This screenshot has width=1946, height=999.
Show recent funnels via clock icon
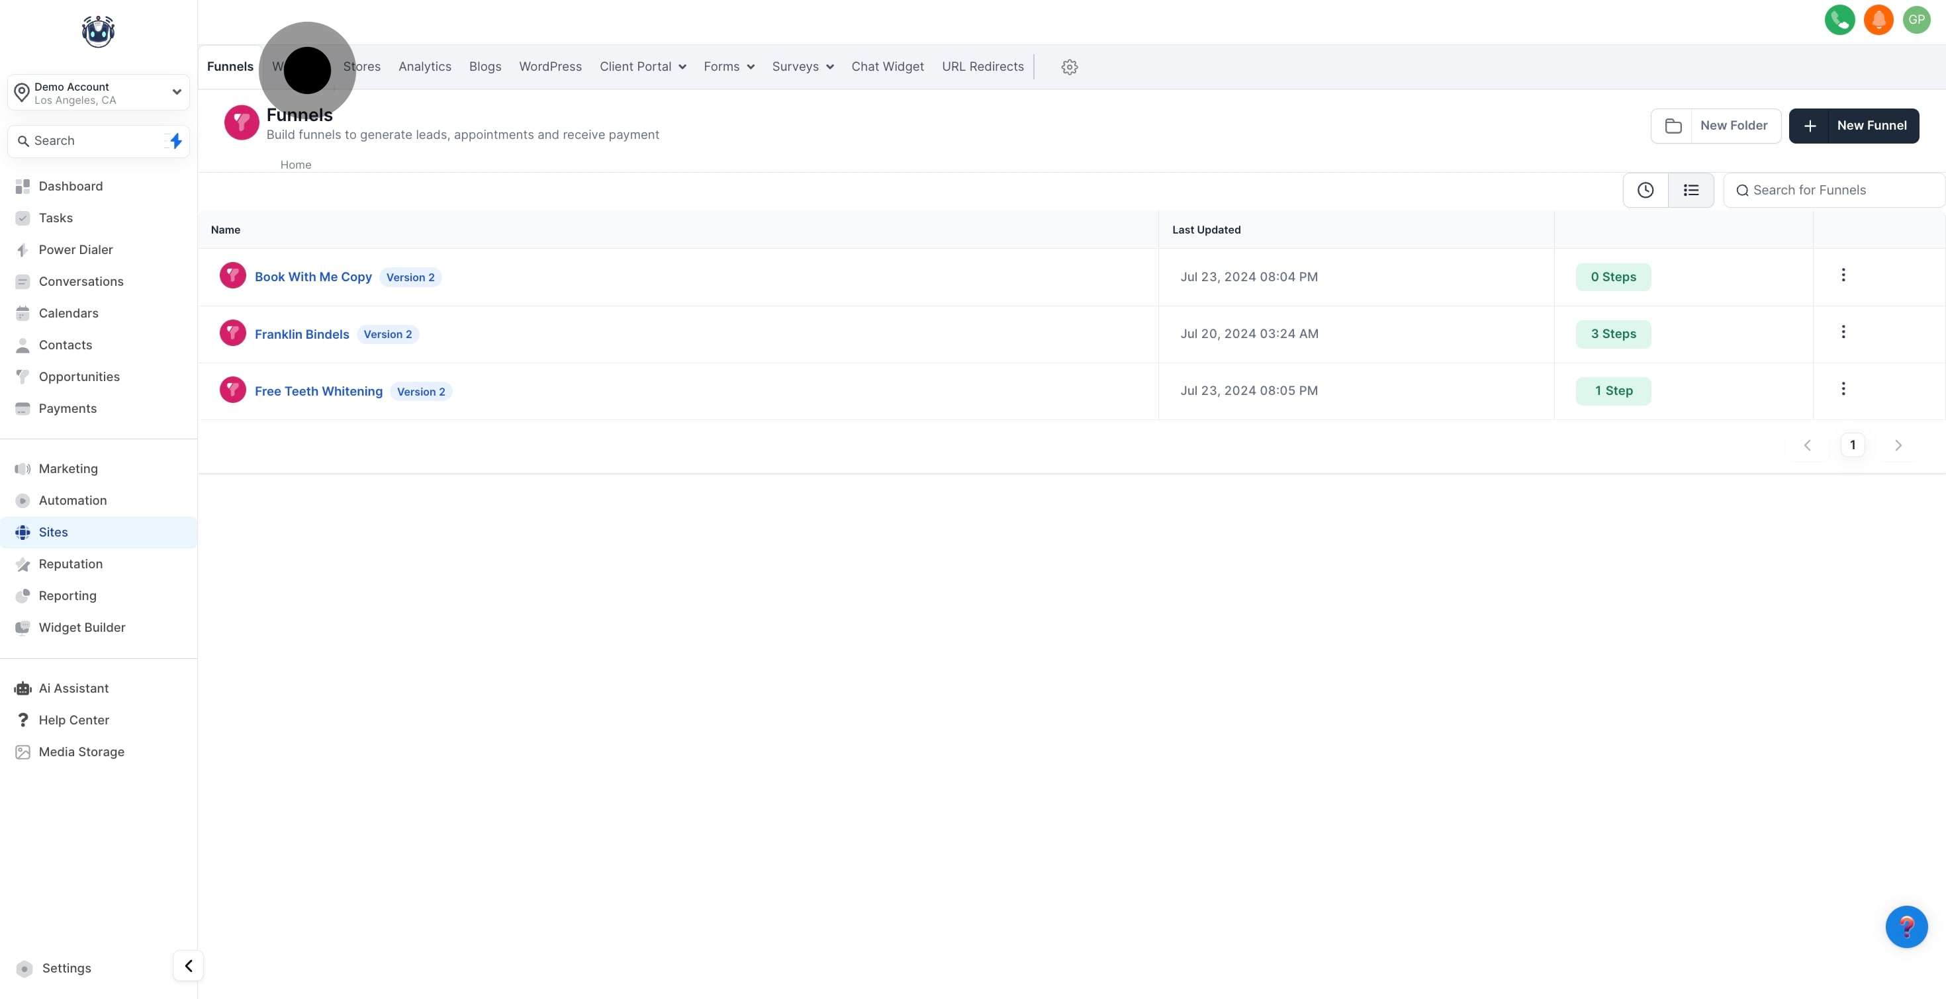[x=1645, y=191]
